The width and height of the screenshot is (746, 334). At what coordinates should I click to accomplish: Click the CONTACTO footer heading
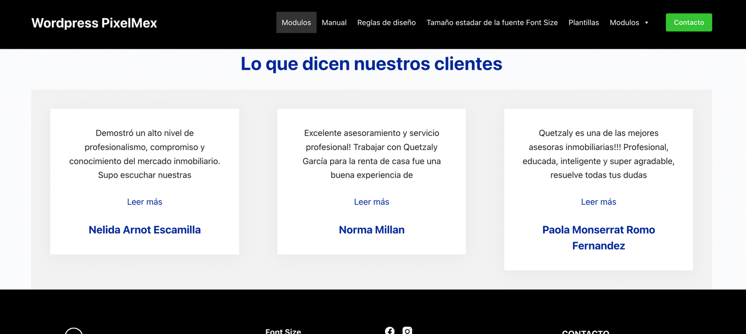585,332
